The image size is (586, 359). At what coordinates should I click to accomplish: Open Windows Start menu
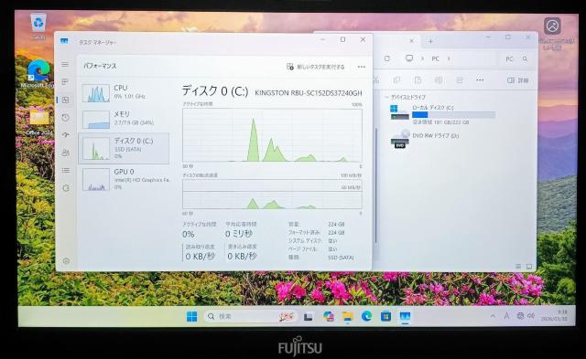click(x=191, y=316)
